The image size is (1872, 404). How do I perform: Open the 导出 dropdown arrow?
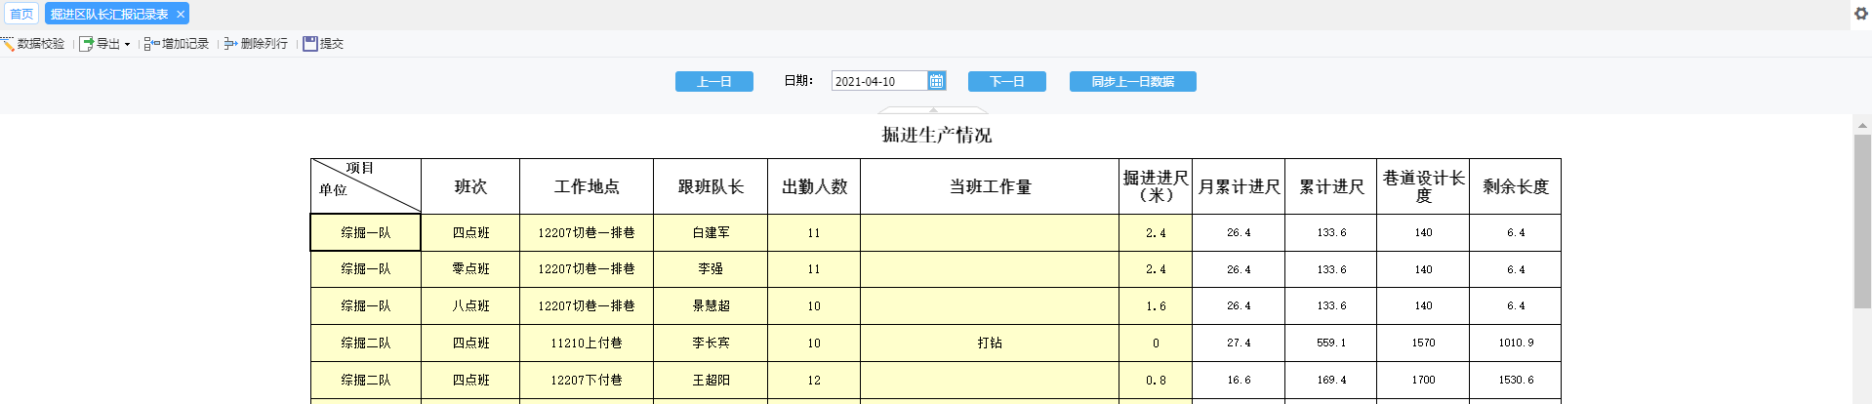point(127,45)
